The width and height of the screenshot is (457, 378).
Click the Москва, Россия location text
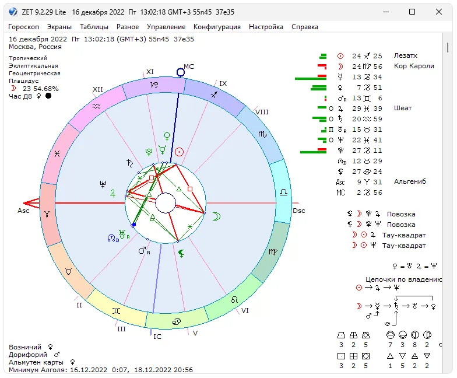[35, 47]
